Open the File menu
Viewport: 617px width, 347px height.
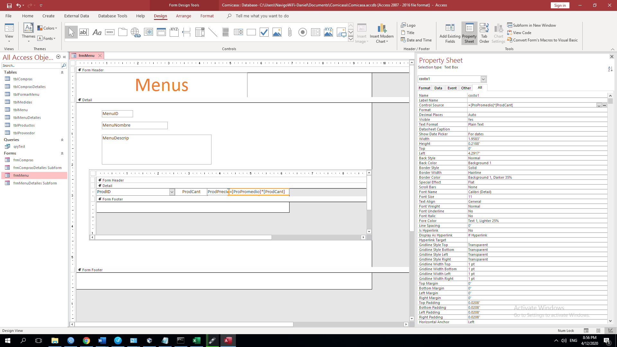point(8,16)
